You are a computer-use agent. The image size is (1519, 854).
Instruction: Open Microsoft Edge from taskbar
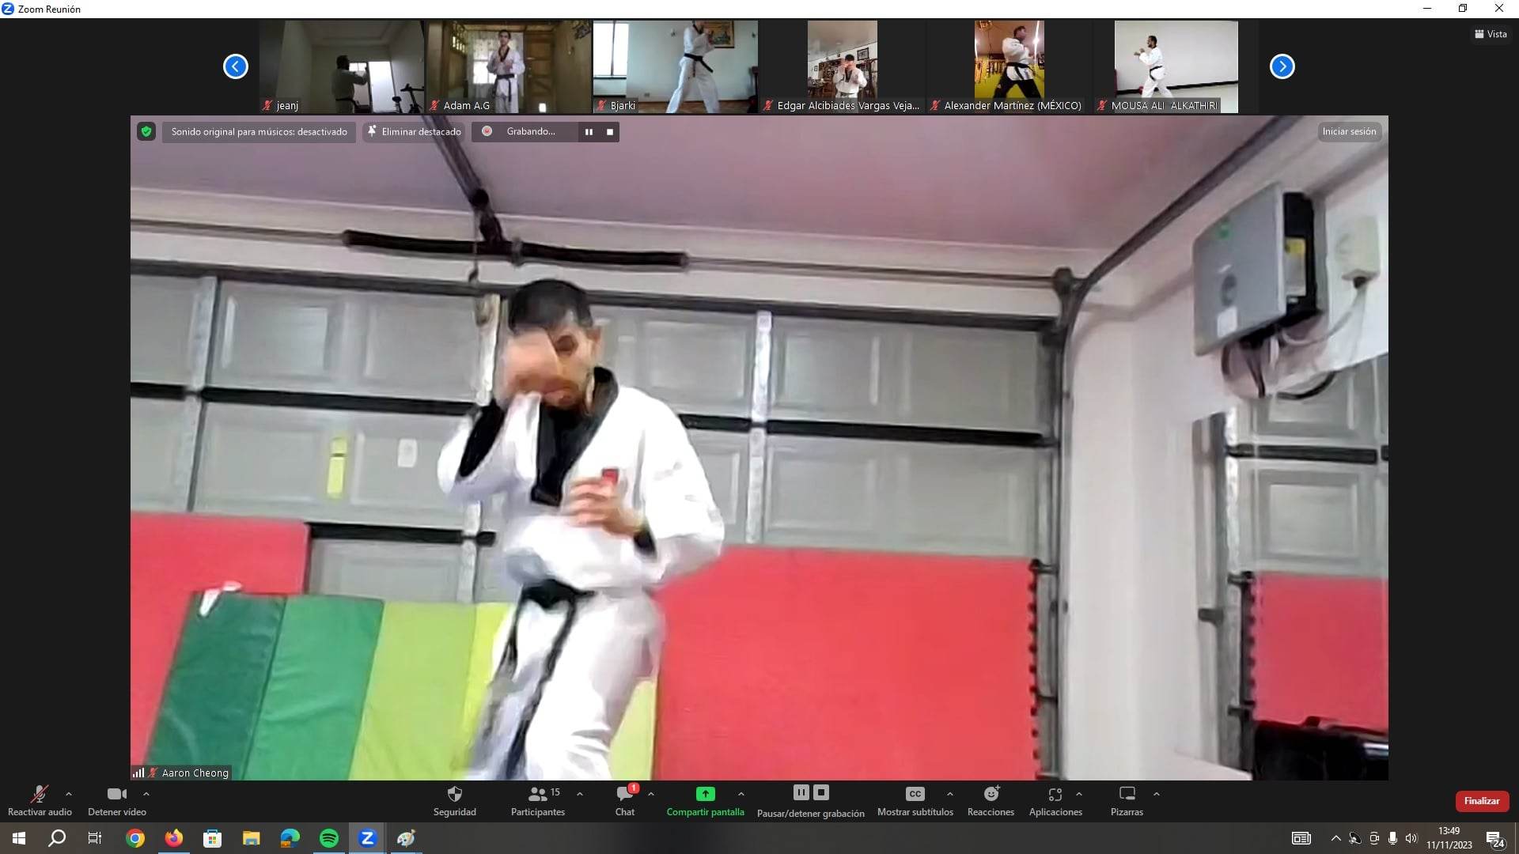click(x=290, y=838)
